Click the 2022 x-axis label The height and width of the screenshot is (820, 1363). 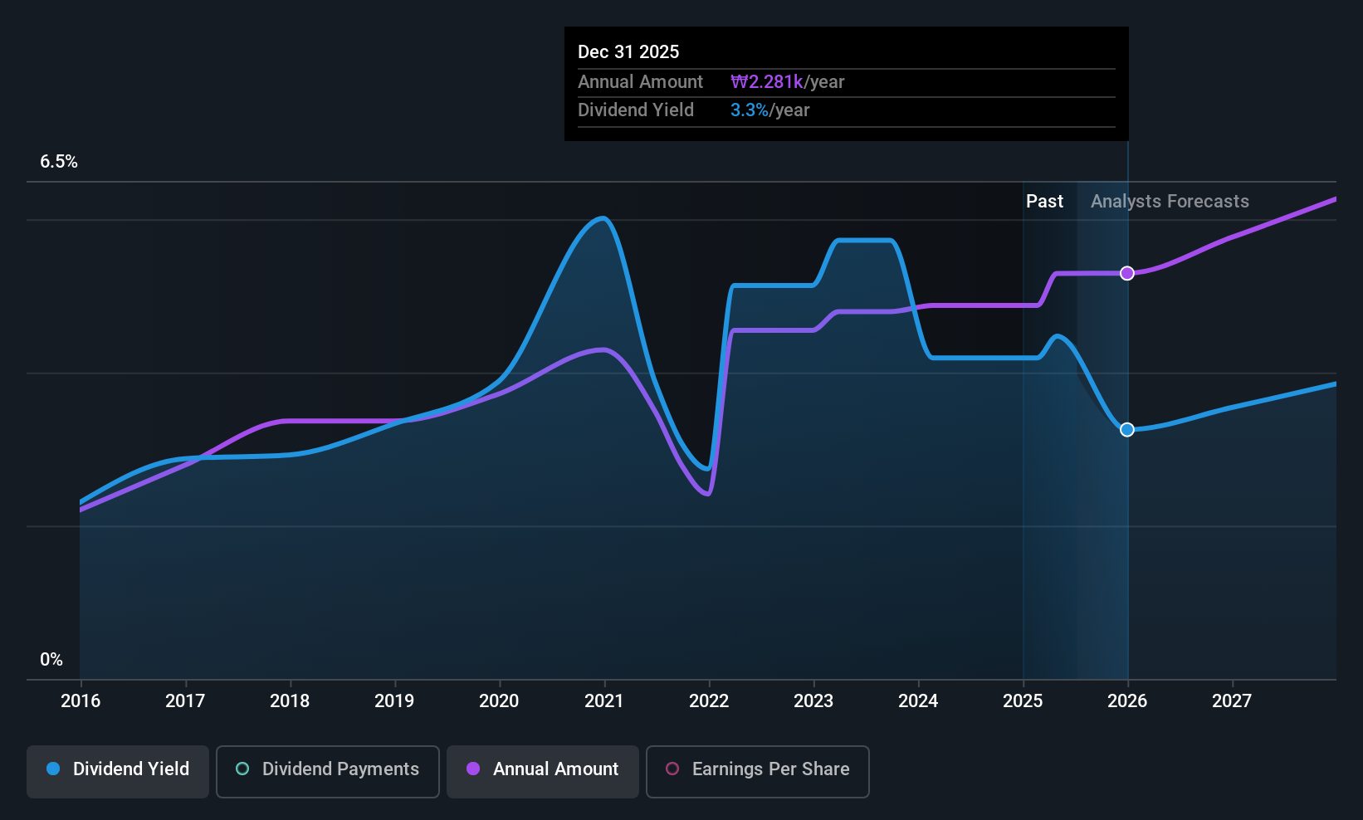coord(709,700)
